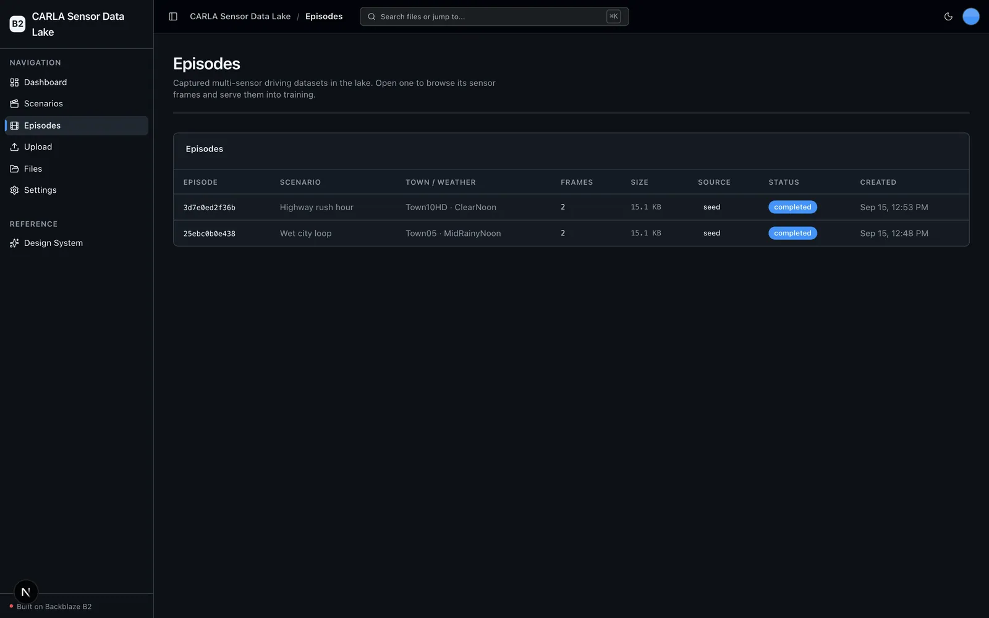Select Episodes in the sidebar
This screenshot has height=618, width=989.
point(77,125)
